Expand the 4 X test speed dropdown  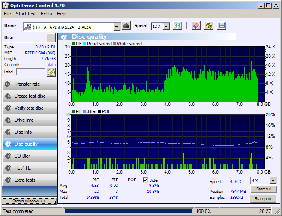coord(273,181)
